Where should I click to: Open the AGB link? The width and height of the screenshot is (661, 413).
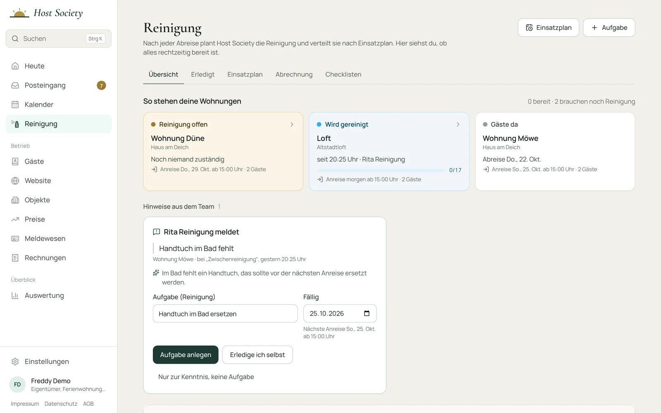pyautogui.click(x=88, y=404)
